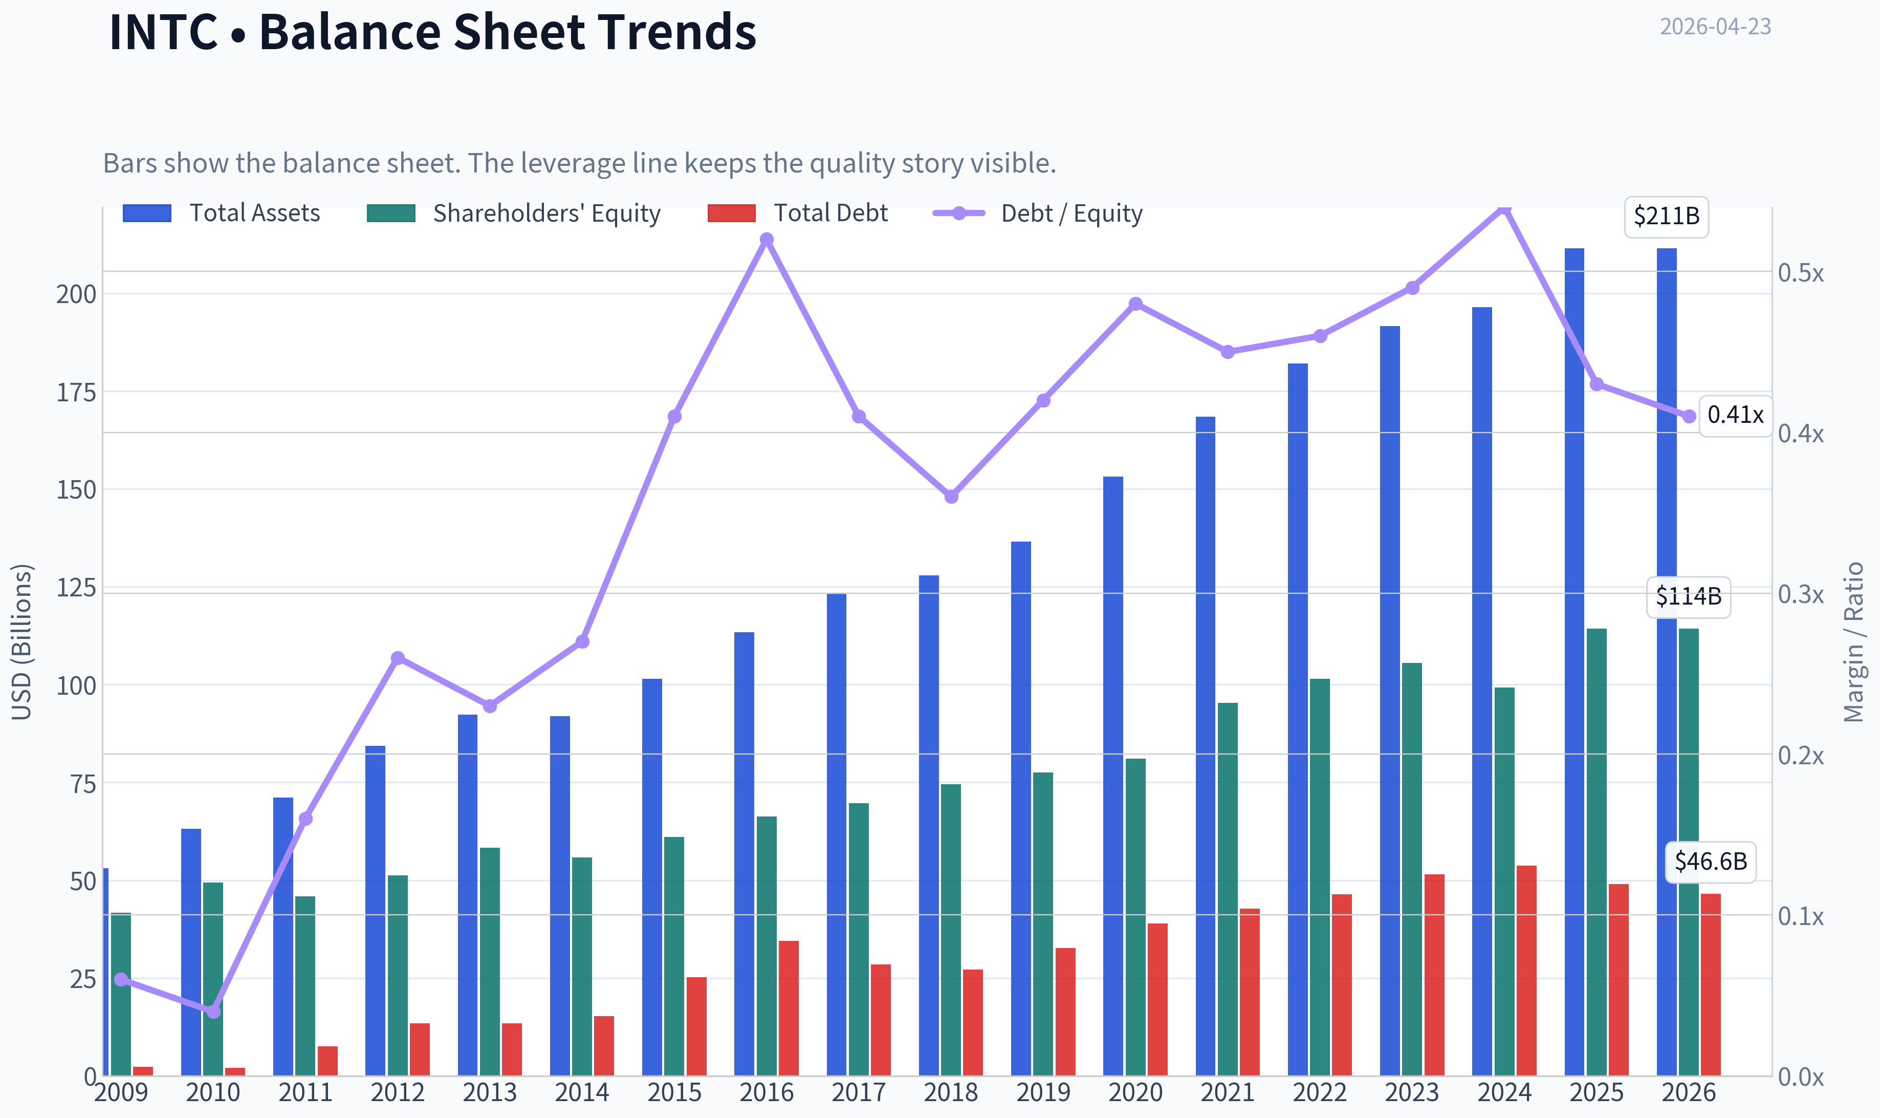The image size is (1880, 1118).
Task: Toggle the Total Assets legend entry
Action: pos(222,213)
